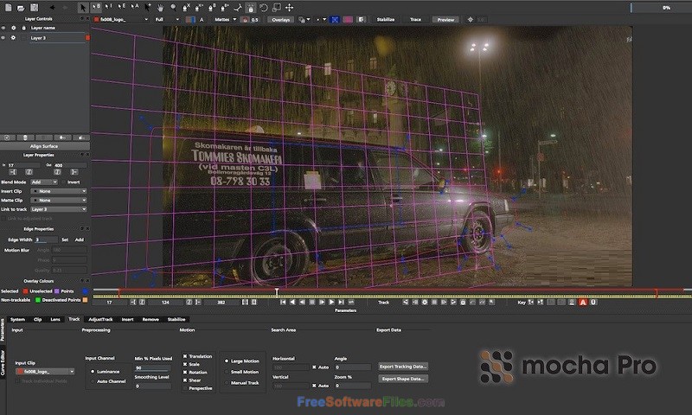Open the fx008_logo_ clip dropdown in viewer toolbar
This screenshot has width=692, height=415.
coord(121,19)
